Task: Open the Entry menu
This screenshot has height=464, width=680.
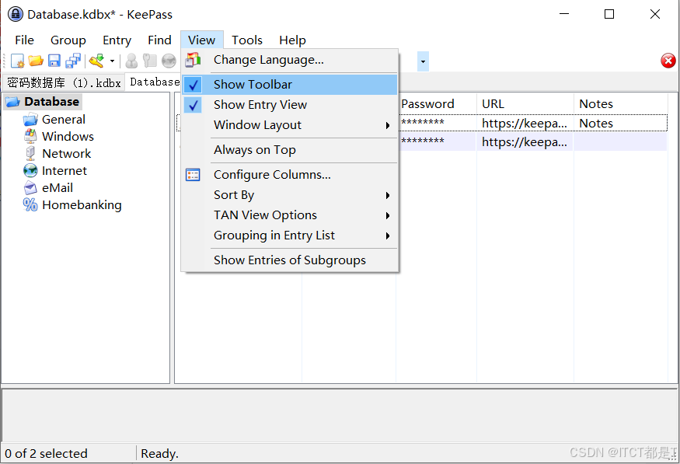Action: pos(117,40)
